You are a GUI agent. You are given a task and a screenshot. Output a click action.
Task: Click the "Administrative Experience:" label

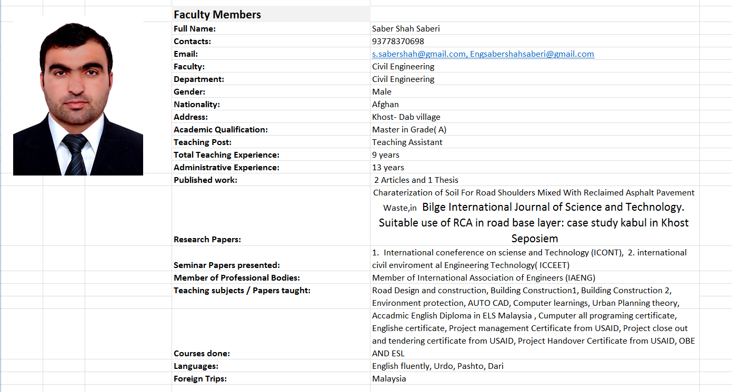(227, 168)
